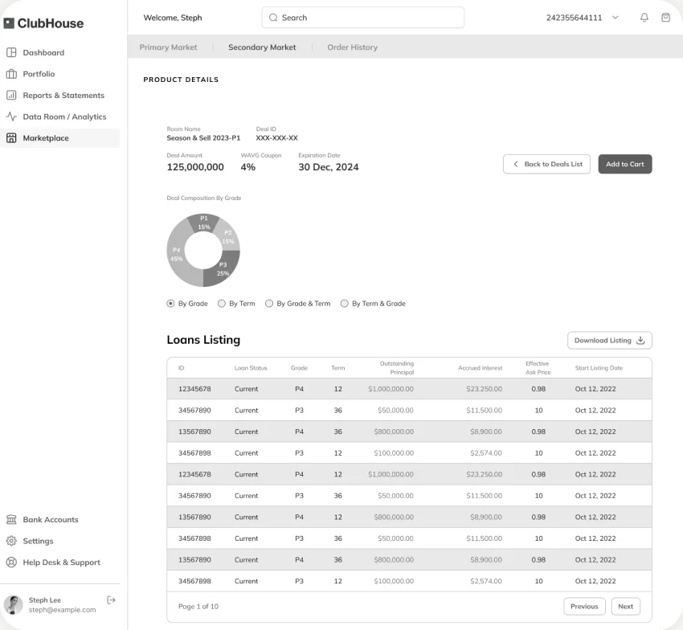Click the room name Season & Sell 2023-P1
This screenshot has width=683, height=630.
203,138
